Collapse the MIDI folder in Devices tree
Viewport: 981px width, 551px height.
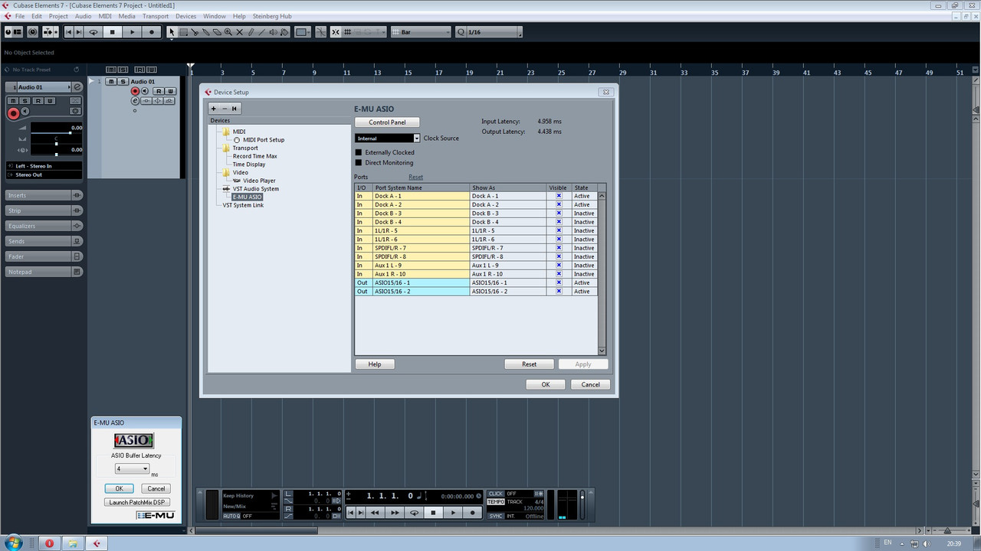226,132
